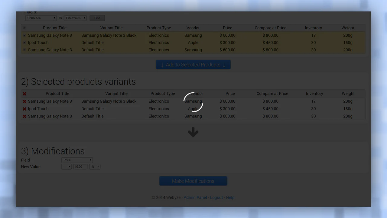Remove all rows using the header red X
The height and width of the screenshot is (218, 387).
tap(24, 94)
